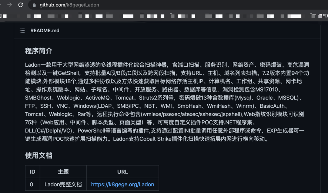This screenshot has height=193, width=328.
Task: Click the URL column header
Action: point(123,172)
